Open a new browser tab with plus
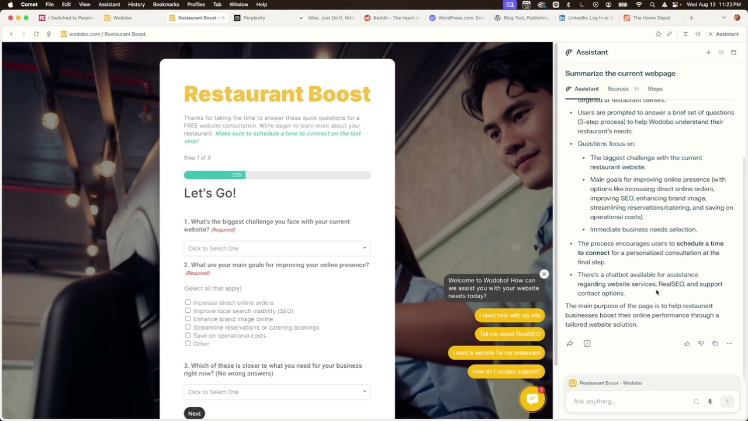 691,18
